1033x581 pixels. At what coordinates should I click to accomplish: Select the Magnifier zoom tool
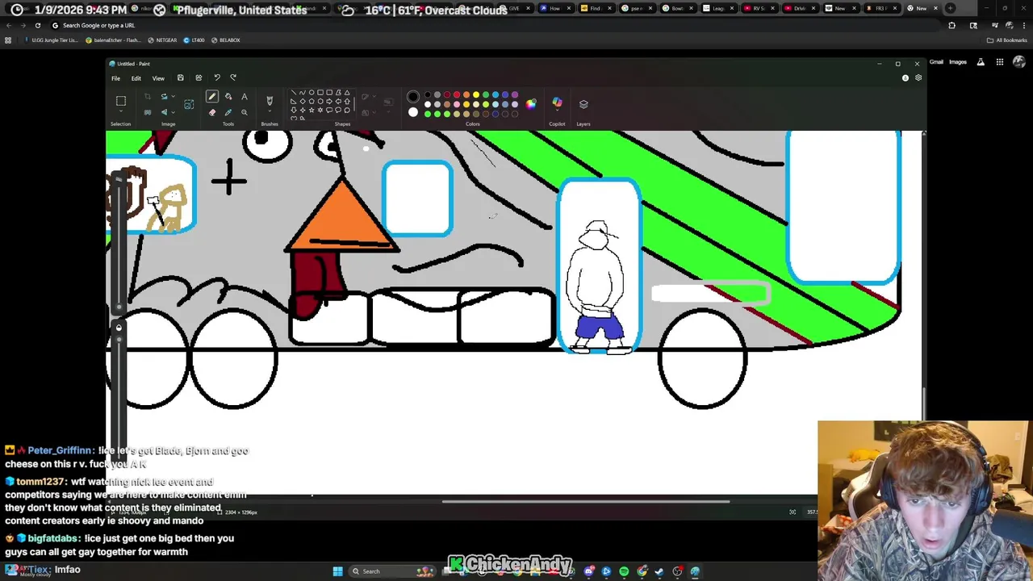coord(244,111)
